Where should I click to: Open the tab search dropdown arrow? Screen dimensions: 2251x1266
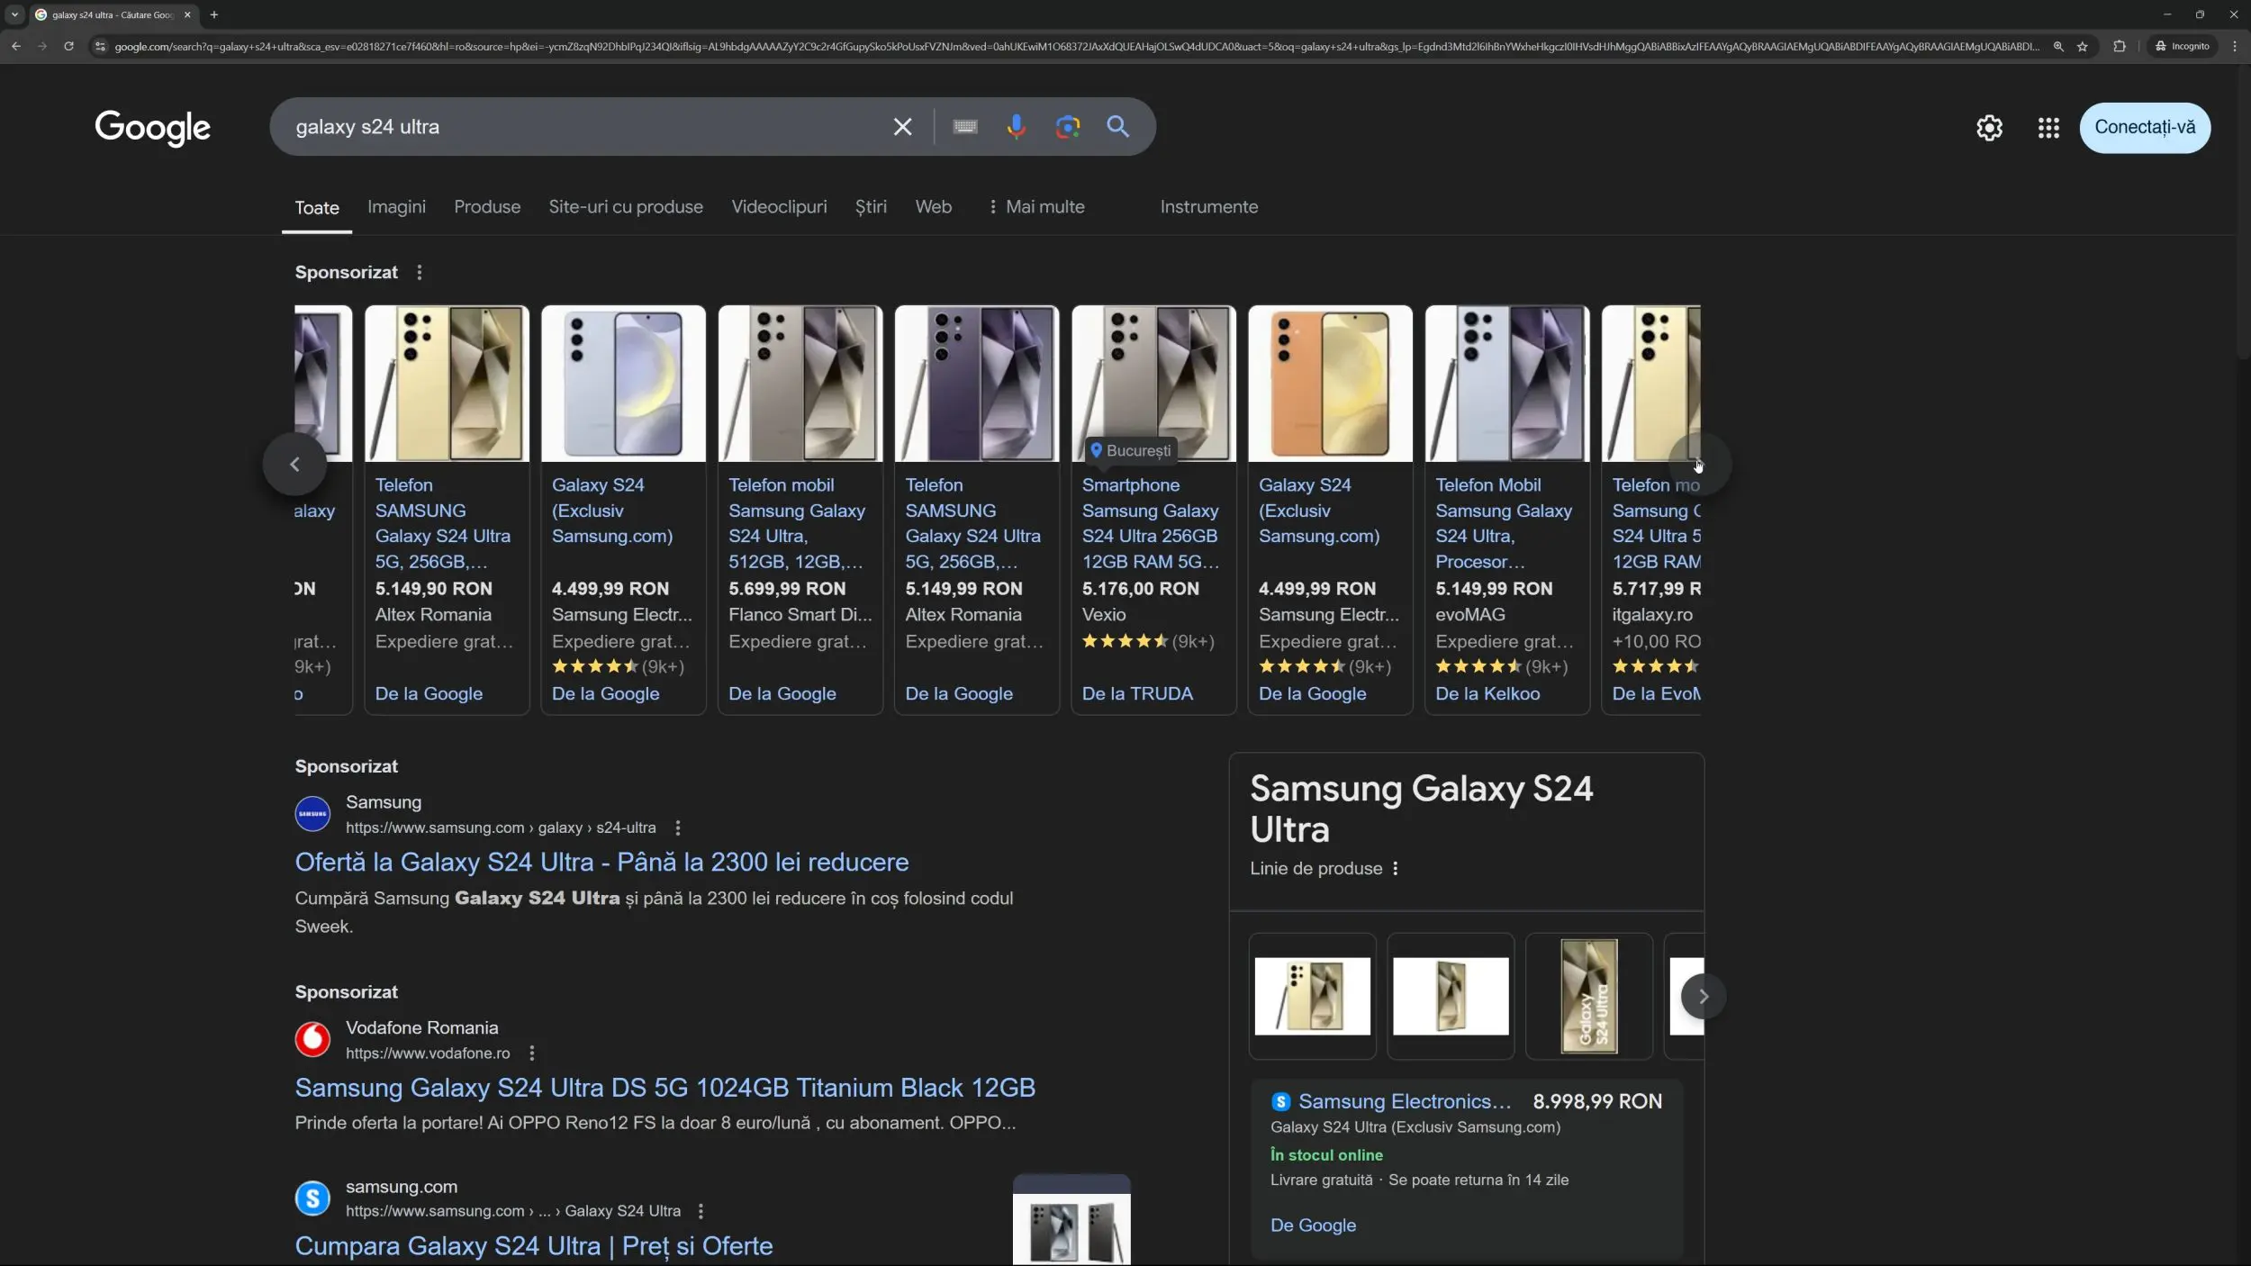(14, 14)
